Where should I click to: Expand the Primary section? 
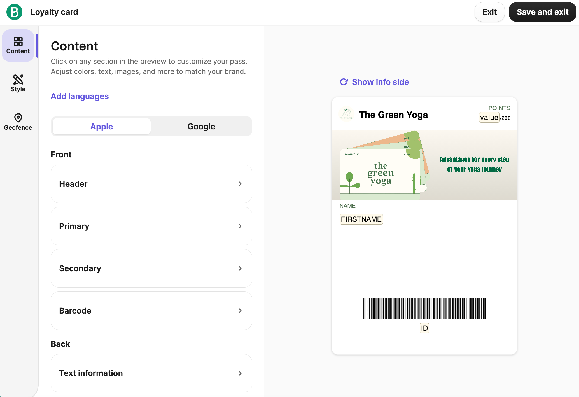(151, 226)
